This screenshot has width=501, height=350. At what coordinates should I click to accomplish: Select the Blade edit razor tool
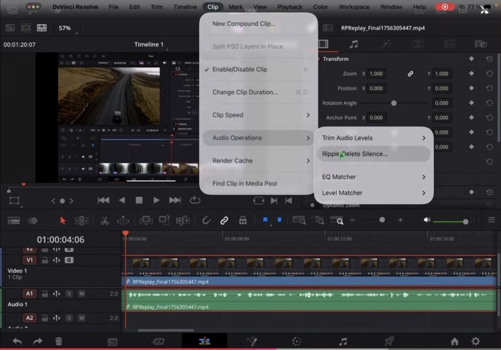[x=104, y=220]
